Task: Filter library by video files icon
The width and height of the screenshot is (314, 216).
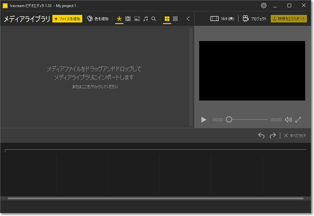Action: click(x=128, y=19)
